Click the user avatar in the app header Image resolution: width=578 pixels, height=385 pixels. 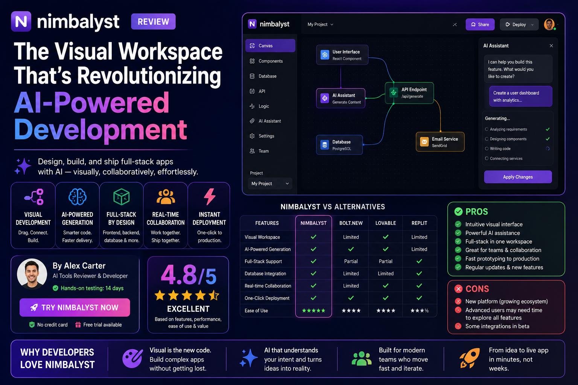[x=549, y=24]
